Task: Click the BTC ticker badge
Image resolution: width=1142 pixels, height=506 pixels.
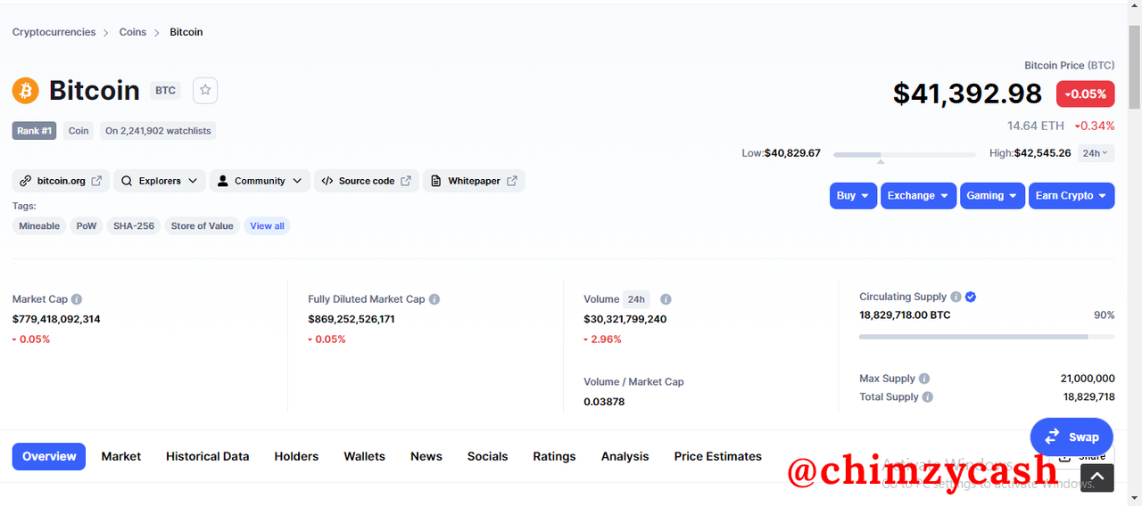Action: tap(165, 91)
